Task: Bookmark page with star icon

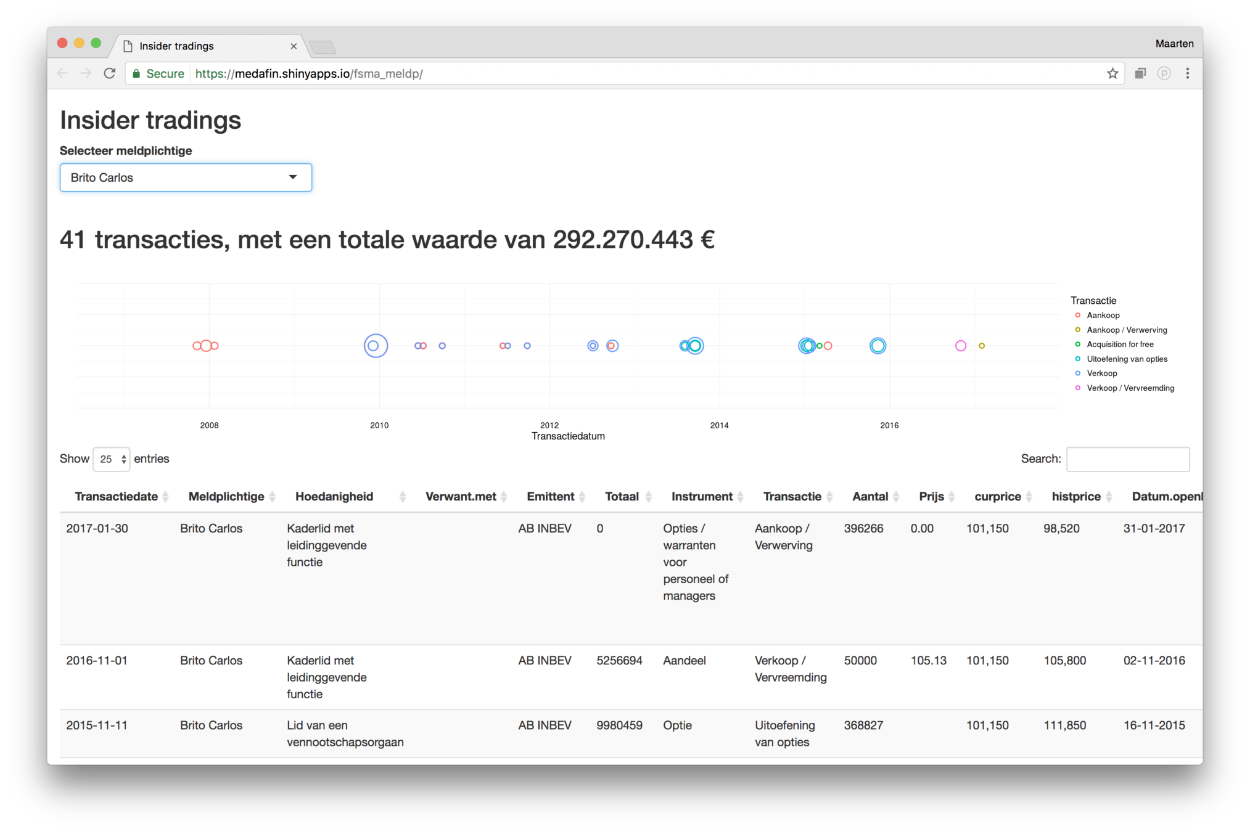Action: coord(1112,73)
